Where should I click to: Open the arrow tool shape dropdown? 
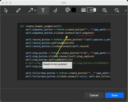pyautogui.click(x=35, y=10)
